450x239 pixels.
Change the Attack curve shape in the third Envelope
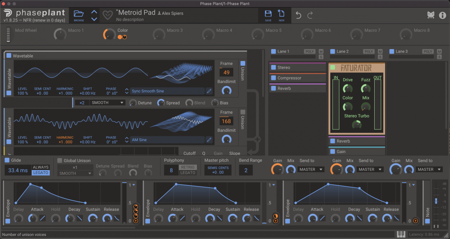click(322, 218)
